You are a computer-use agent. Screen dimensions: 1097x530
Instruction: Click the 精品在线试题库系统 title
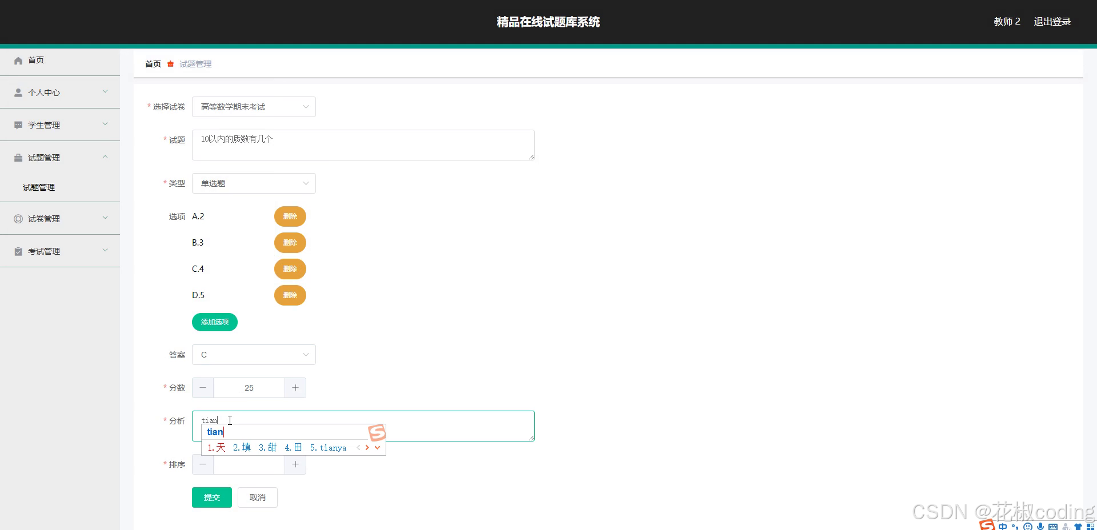coord(548,22)
